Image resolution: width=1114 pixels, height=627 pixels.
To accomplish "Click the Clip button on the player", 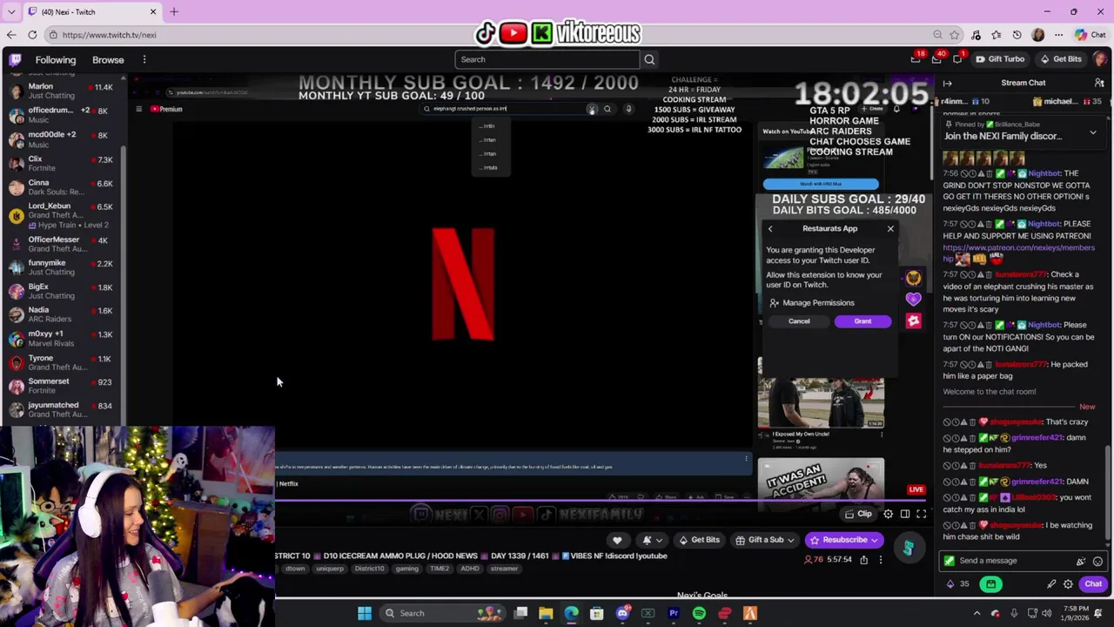I will 858,514.
